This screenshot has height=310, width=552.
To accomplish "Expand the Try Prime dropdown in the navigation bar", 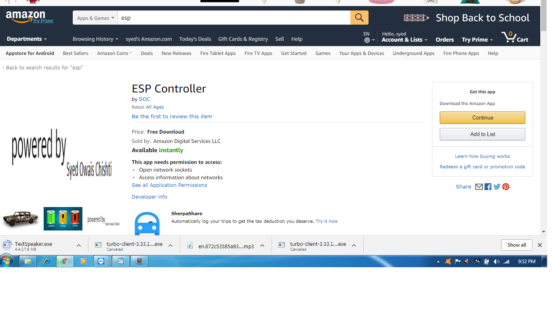I will pos(477,40).
